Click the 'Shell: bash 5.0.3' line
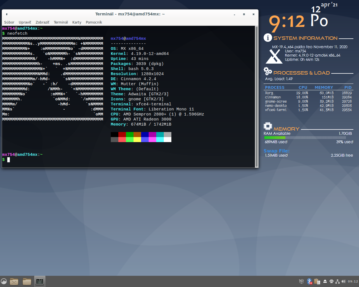Image resolution: width=359 pixels, height=287 pixels. pyautogui.click(x=132, y=69)
